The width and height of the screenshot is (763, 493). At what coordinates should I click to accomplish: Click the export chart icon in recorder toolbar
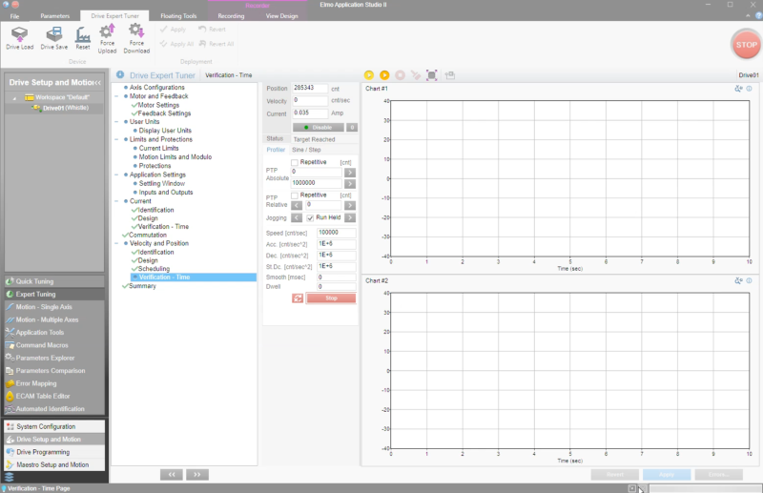[450, 75]
